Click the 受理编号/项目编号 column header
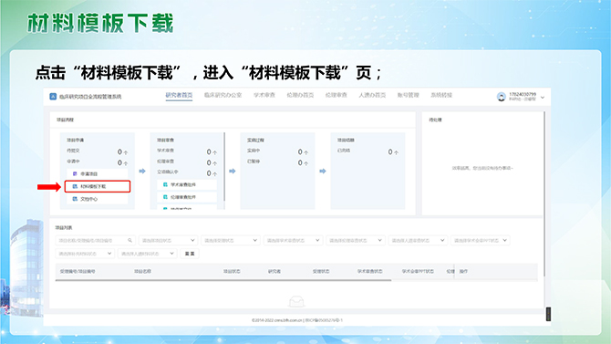Viewport: 611px width, 344px height. pyautogui.click(x=78, y=271)
